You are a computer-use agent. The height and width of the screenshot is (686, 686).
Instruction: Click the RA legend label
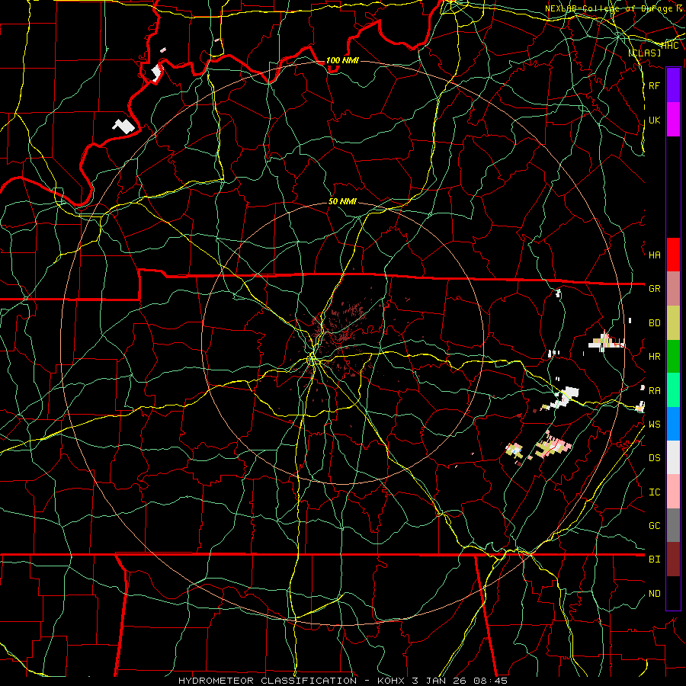655,391
